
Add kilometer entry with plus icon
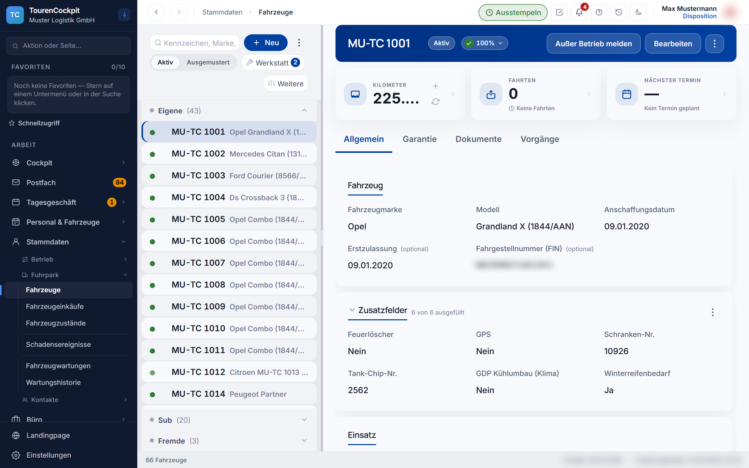tap(435, 86)
